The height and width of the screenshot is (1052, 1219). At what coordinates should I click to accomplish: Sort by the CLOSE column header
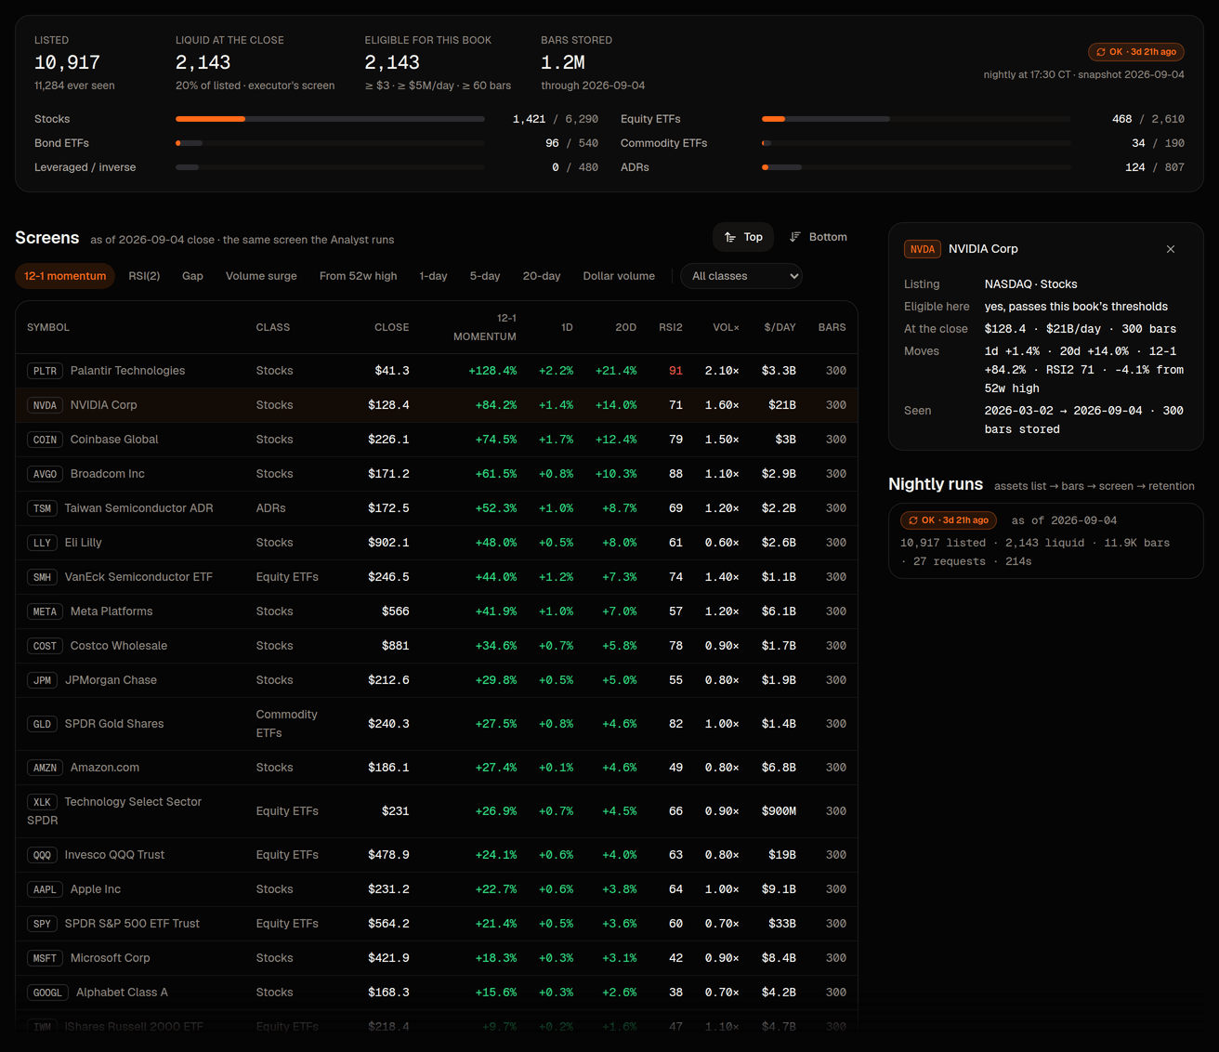click(x=391, y=327)
